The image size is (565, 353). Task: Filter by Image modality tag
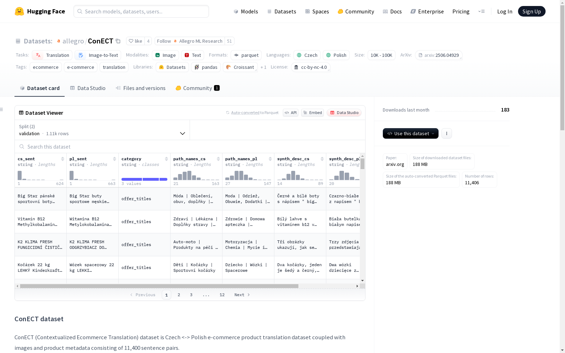coord(166,55)
